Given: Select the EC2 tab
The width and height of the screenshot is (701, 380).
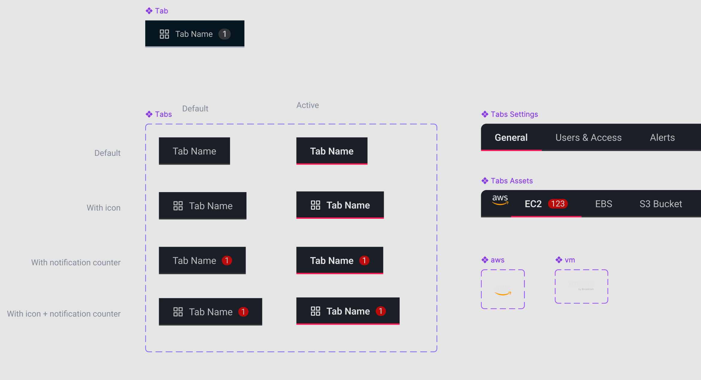Looking at the screenshot, I should point(533,204).
